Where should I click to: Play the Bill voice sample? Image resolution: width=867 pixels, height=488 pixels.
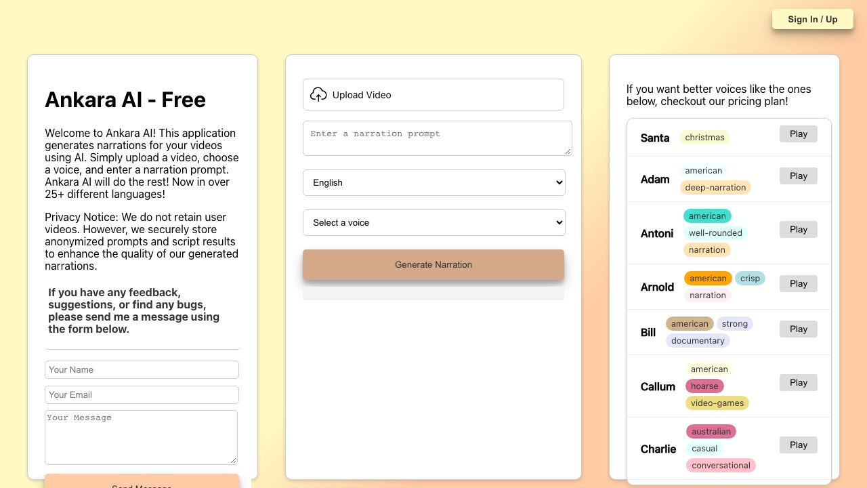(x=799, y=329)
